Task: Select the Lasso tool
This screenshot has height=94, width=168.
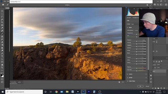Action: 2,17
